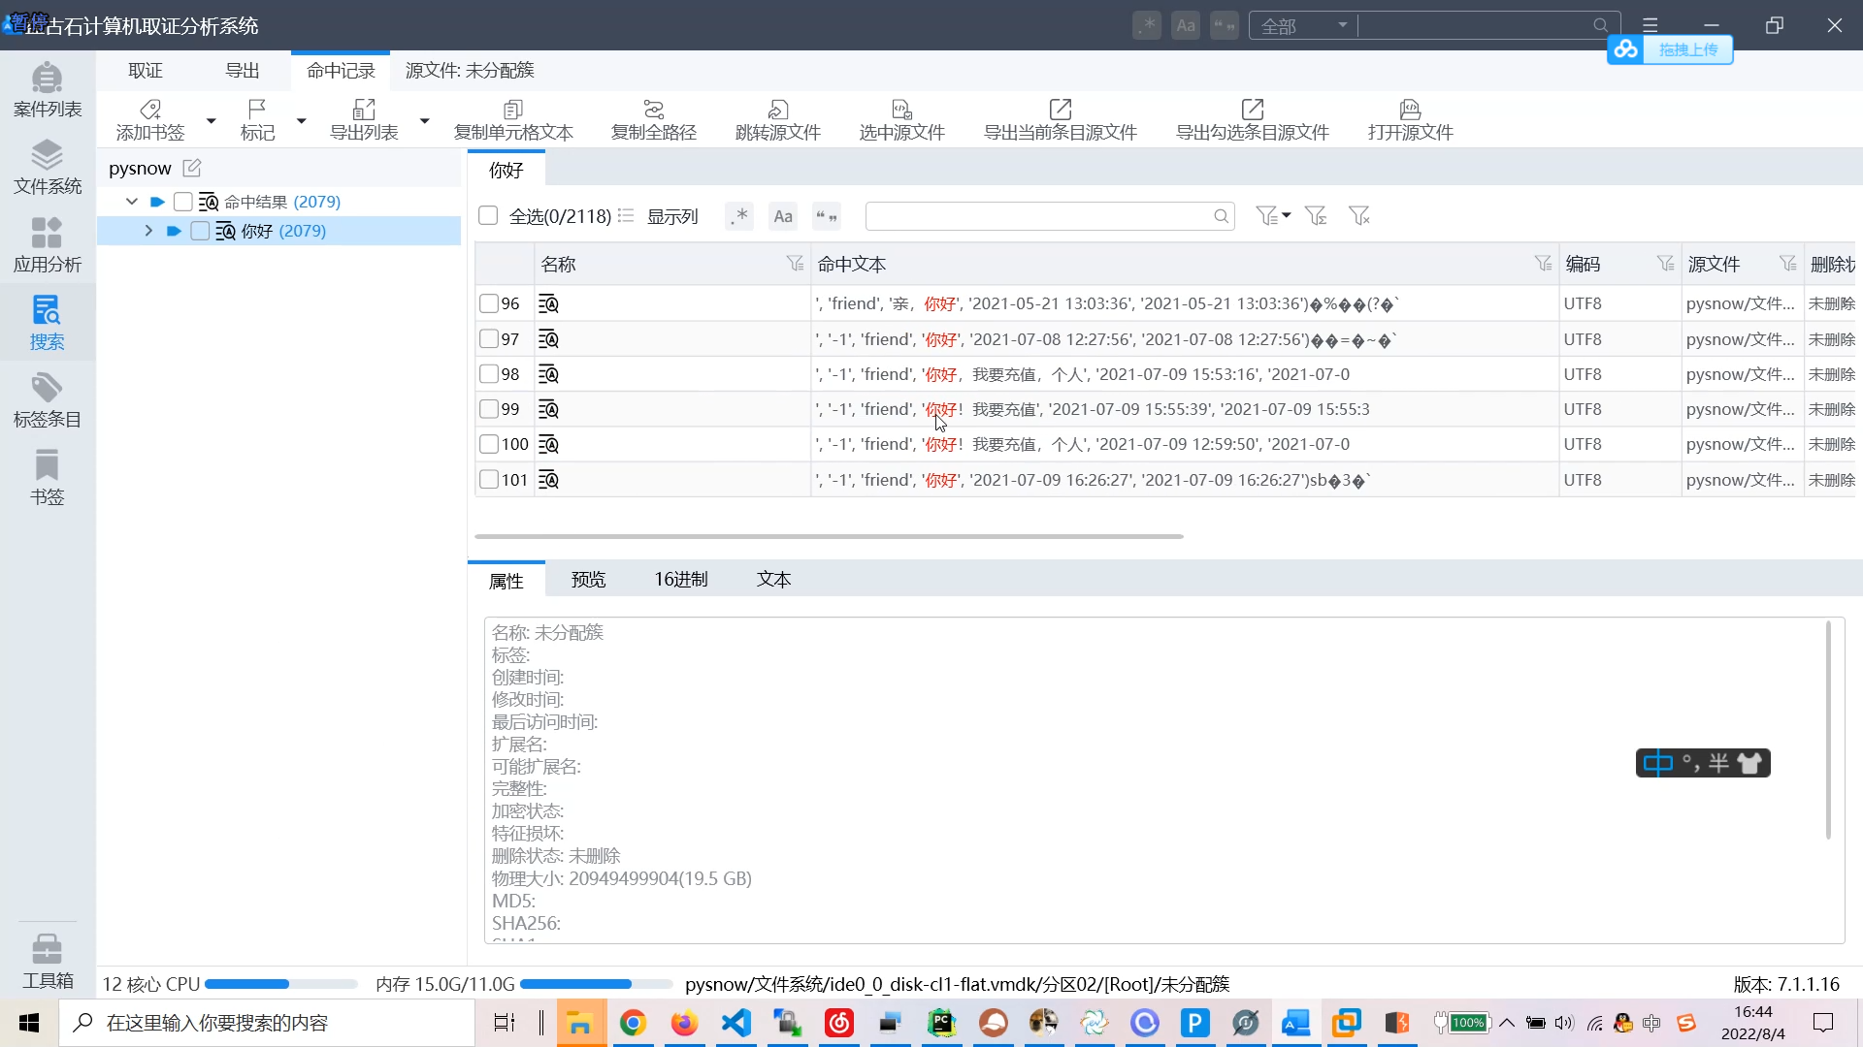1863x1047 pixels.
Task: Collapse the 命中结果 (2079) tree node
Action: 132,201
